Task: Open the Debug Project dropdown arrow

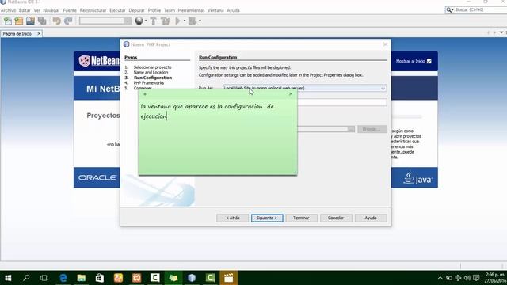Action: pyautogui.click(x=200, y=21)
